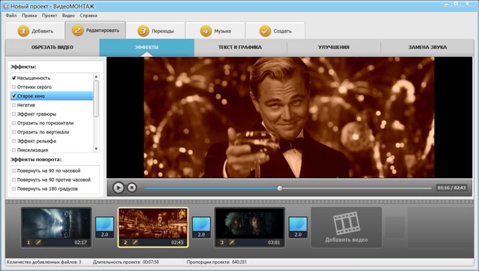Check Повернуть на 180 градусов
Image resolution: width=479 pixels, height=271 pixels.
coord(14,189)
